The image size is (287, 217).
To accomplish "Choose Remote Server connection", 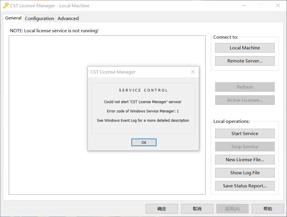I will tap(245, 61).
